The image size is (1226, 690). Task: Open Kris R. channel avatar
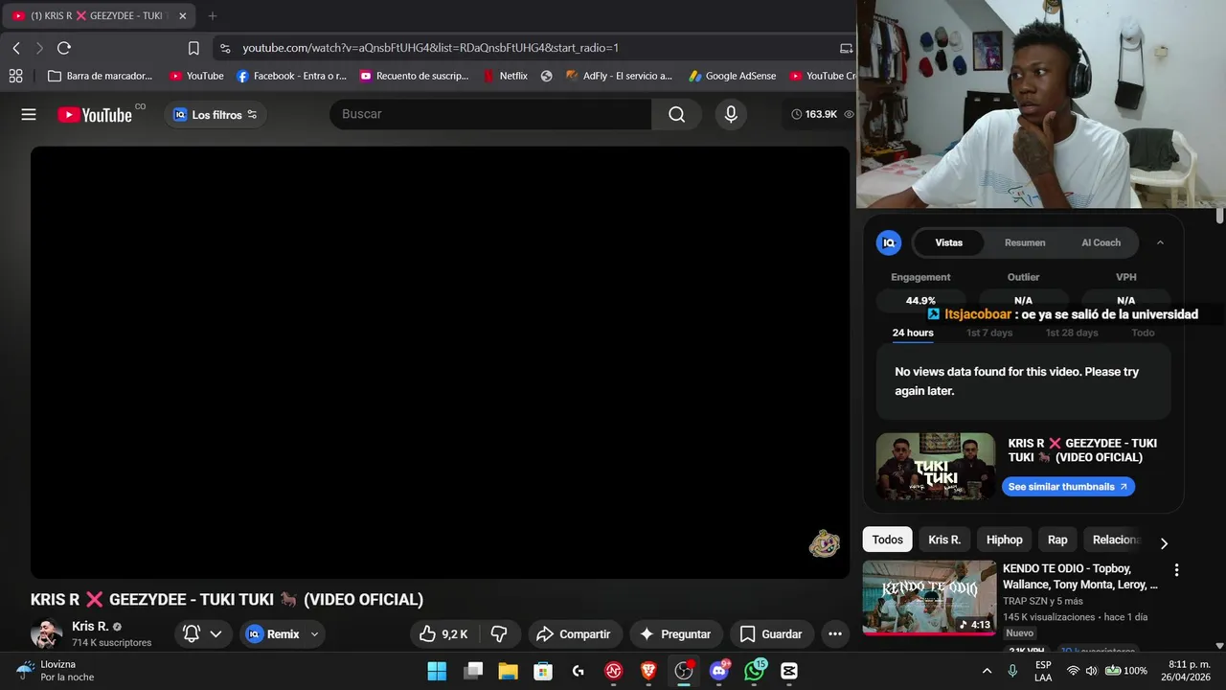click(46, 633)
